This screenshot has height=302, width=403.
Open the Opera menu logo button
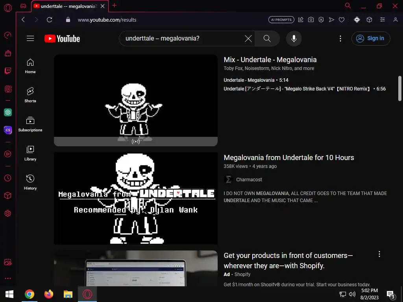tap(8, 8)
